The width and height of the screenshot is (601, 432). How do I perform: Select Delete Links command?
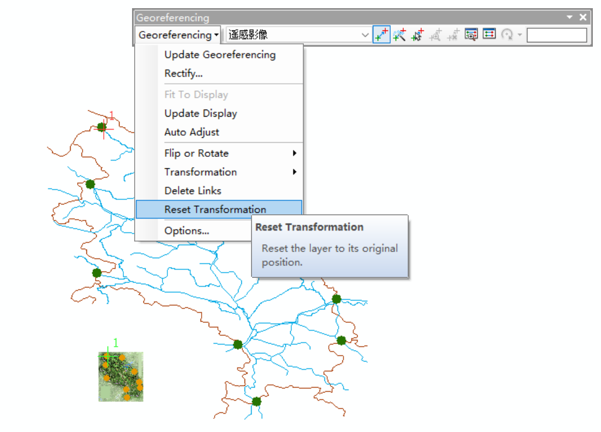coord(192,190)
